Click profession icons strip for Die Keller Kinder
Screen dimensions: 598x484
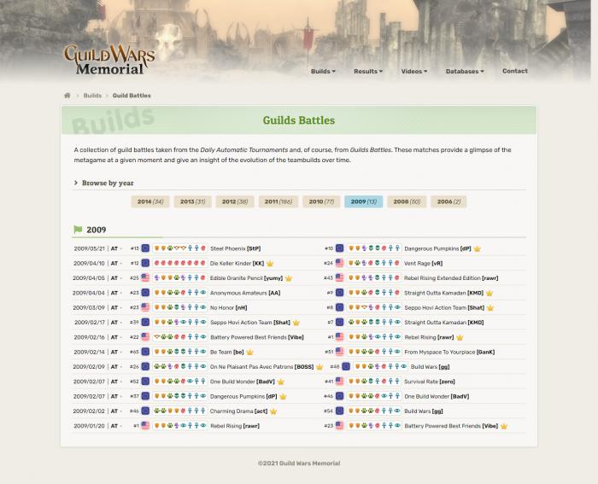pos(179,263)
